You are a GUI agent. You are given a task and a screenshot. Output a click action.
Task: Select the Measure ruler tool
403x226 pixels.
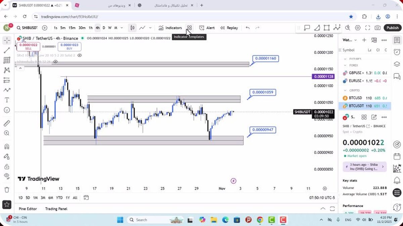click(7, 123)
